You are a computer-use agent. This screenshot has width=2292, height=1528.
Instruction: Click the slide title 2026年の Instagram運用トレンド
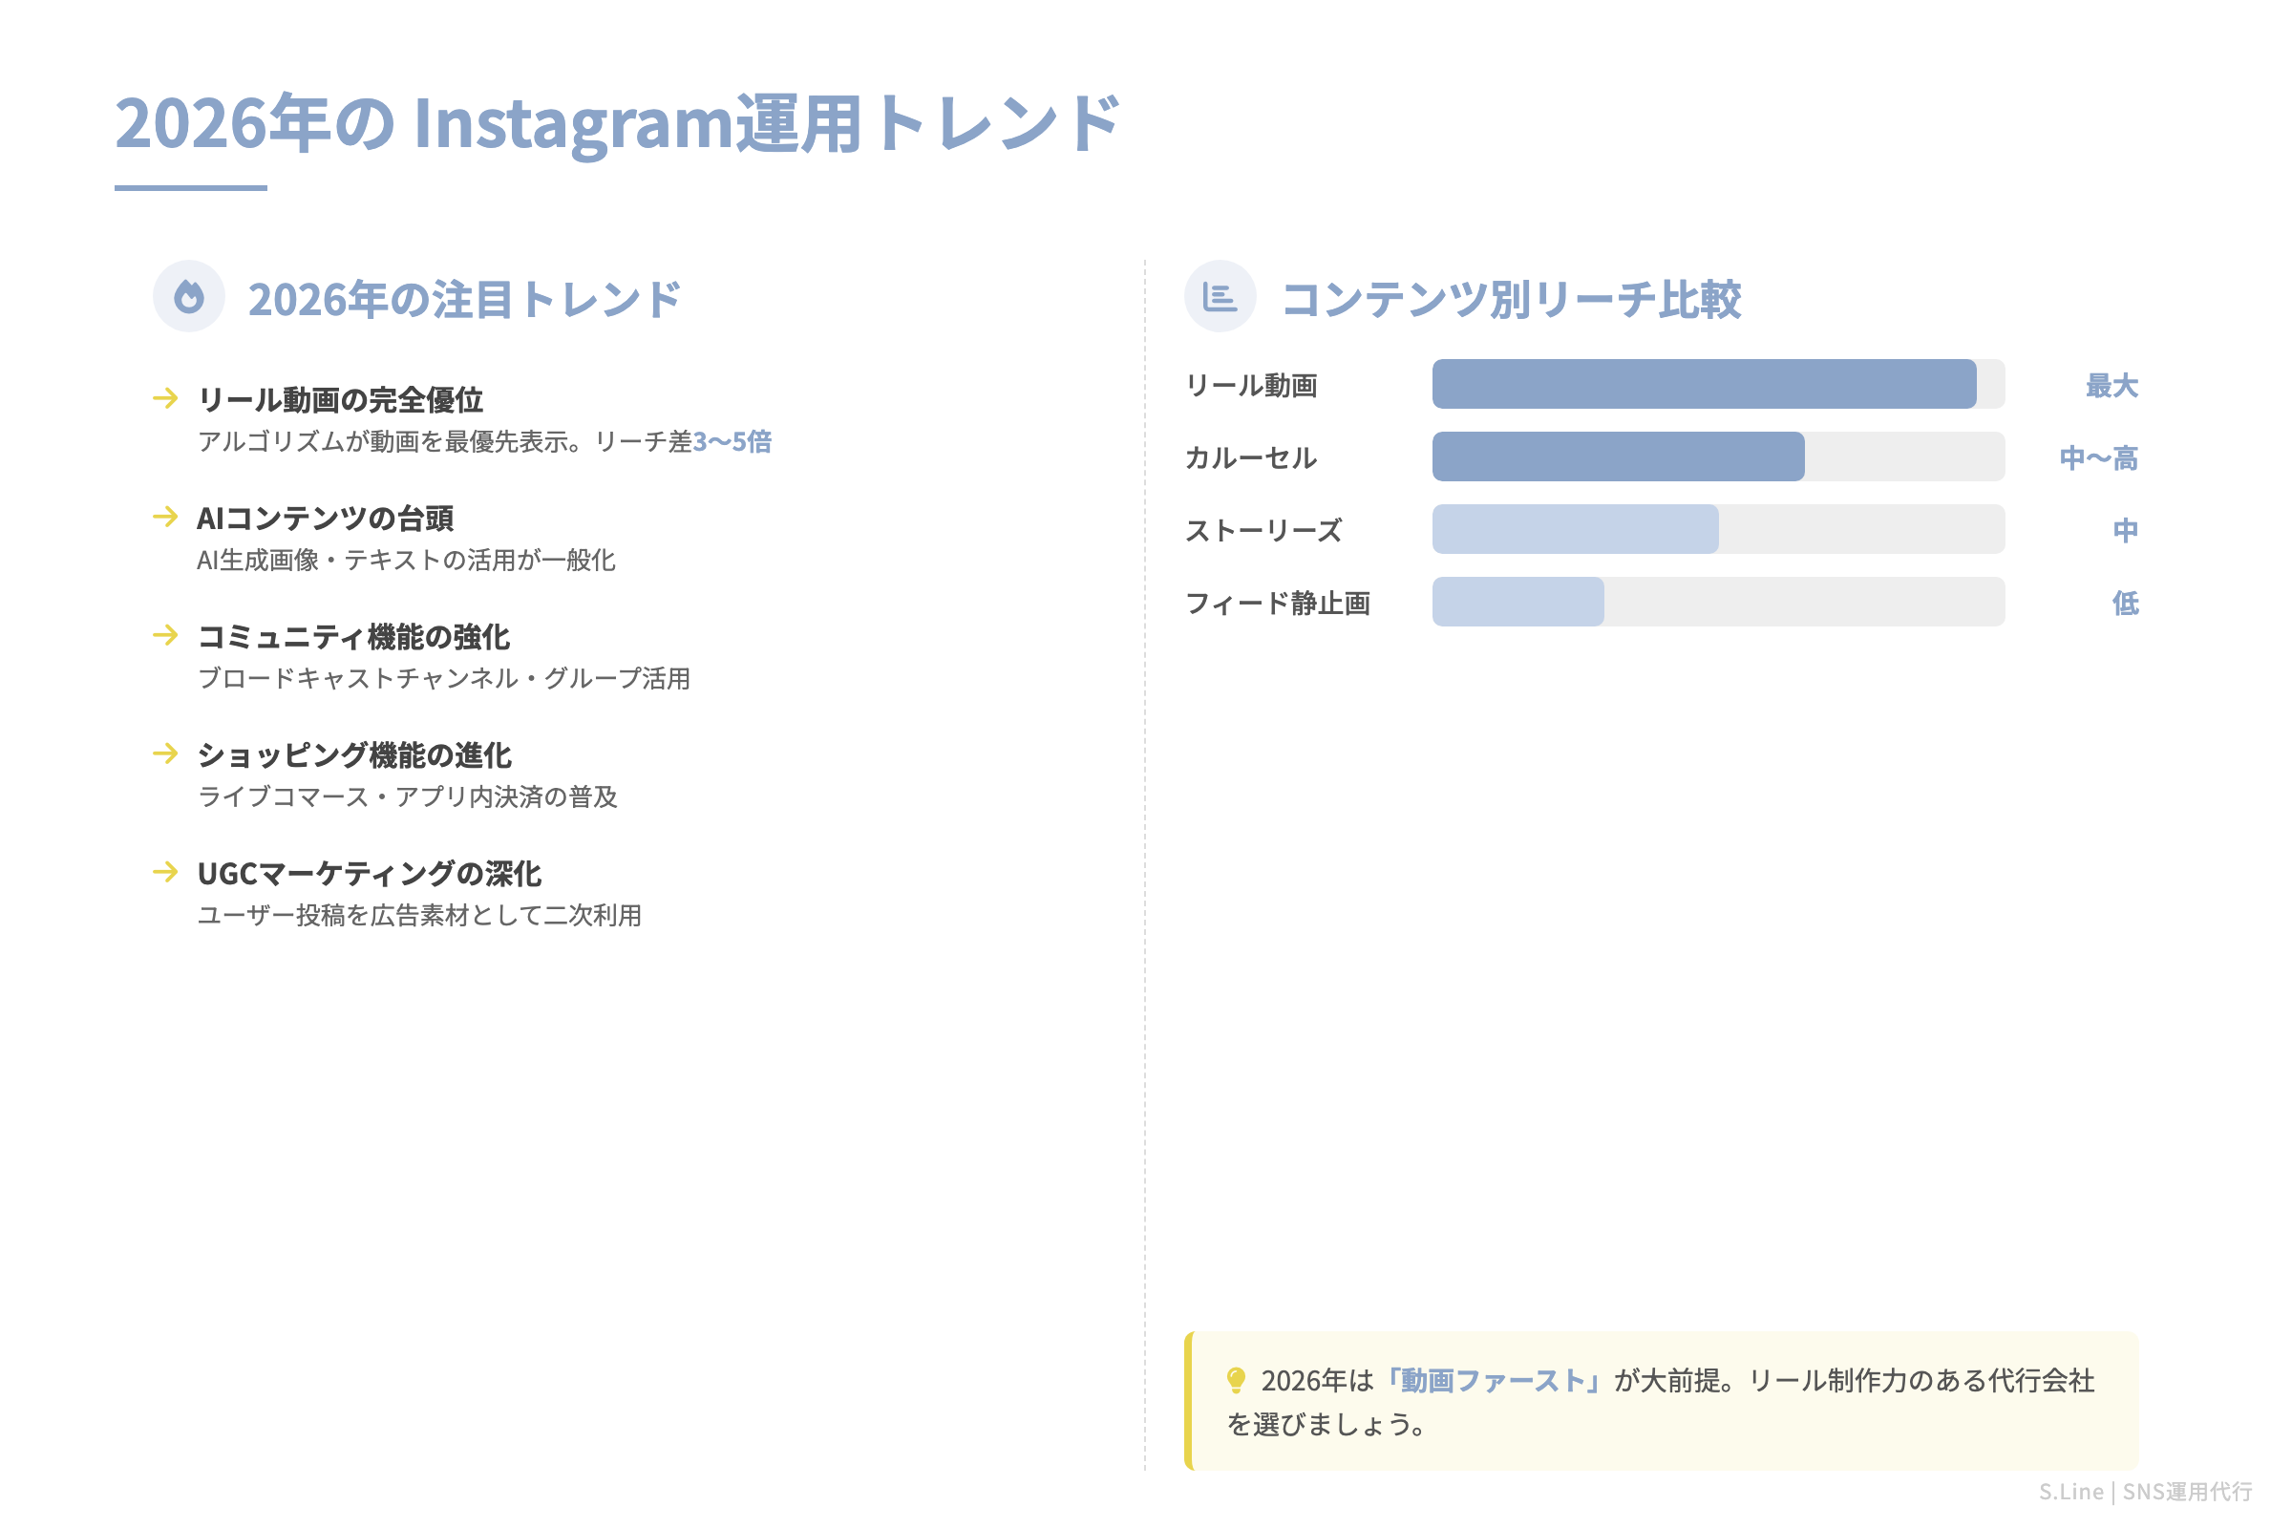pos(618,124)
